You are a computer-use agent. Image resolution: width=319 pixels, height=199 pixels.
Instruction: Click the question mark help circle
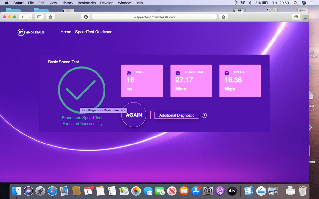pos(204,115)
